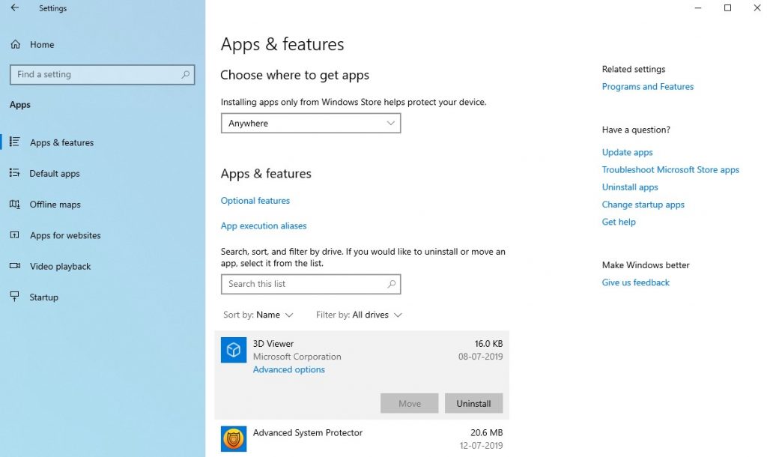Click the Video playback camera icon
The image size is (767, 457).
(15, 266)
